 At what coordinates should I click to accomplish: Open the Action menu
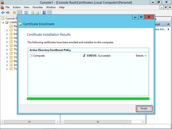(x=16, y=7)
